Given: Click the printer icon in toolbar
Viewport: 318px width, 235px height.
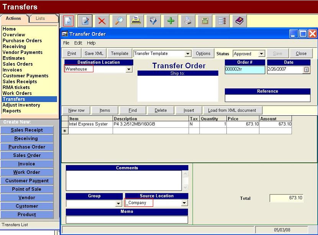Looking at the screenshot, I should [188, 21].
